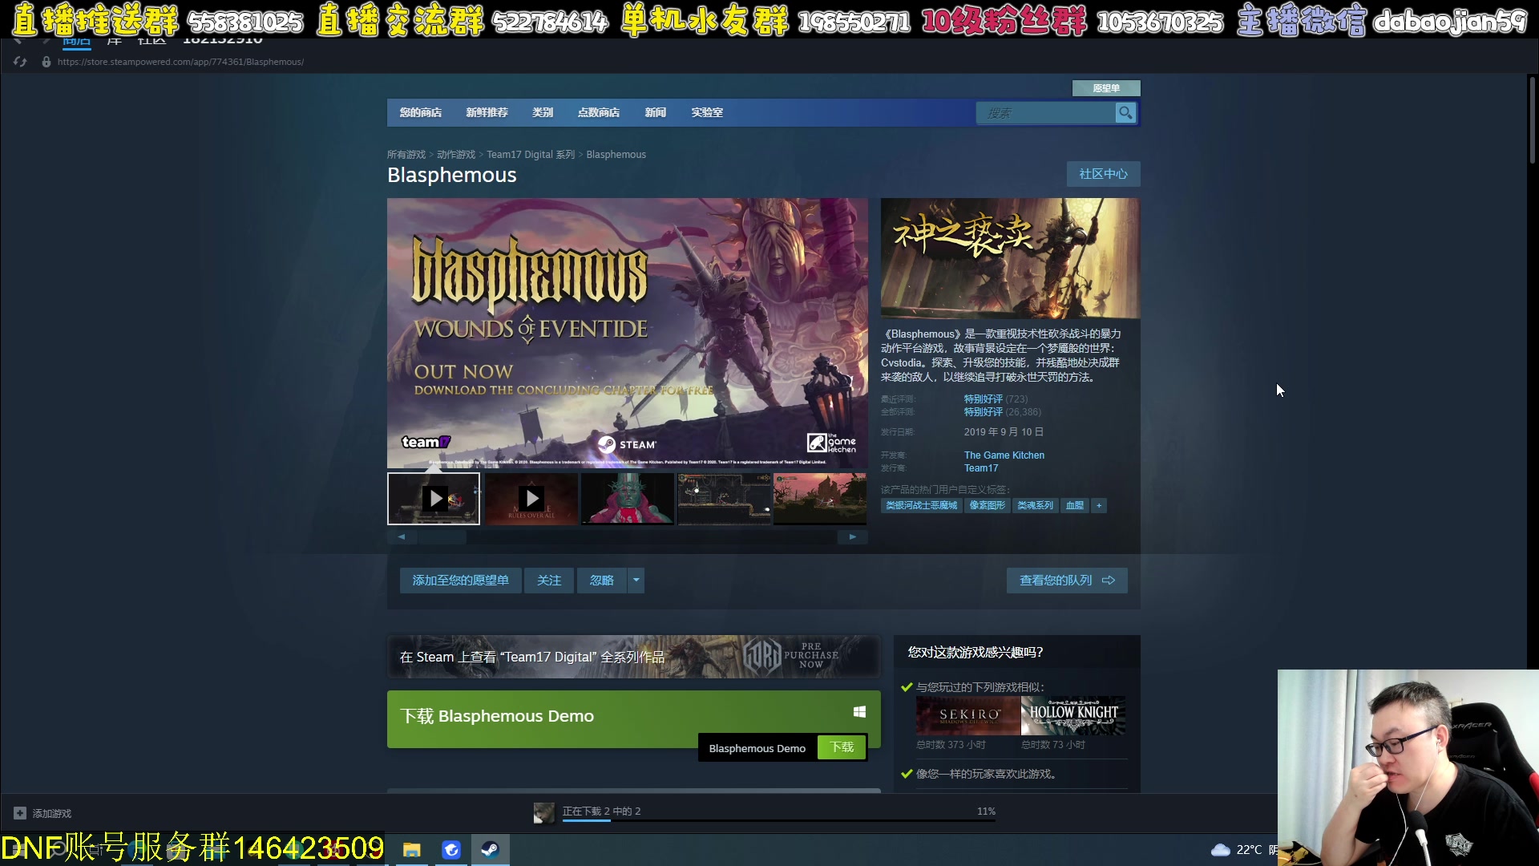Click the Blasphemous Demo label
The width and height of the screenshot is (1539, 866).
coord(757,748)
